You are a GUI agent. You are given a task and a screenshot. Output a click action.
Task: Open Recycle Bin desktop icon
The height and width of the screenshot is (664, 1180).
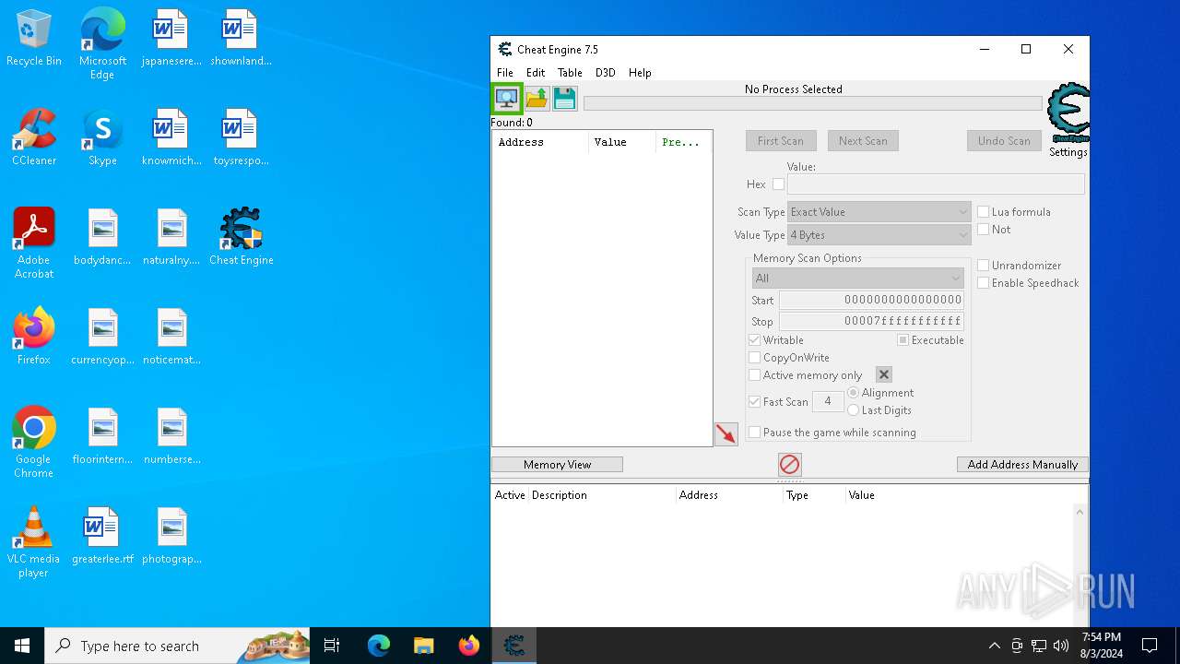point(34,39)
